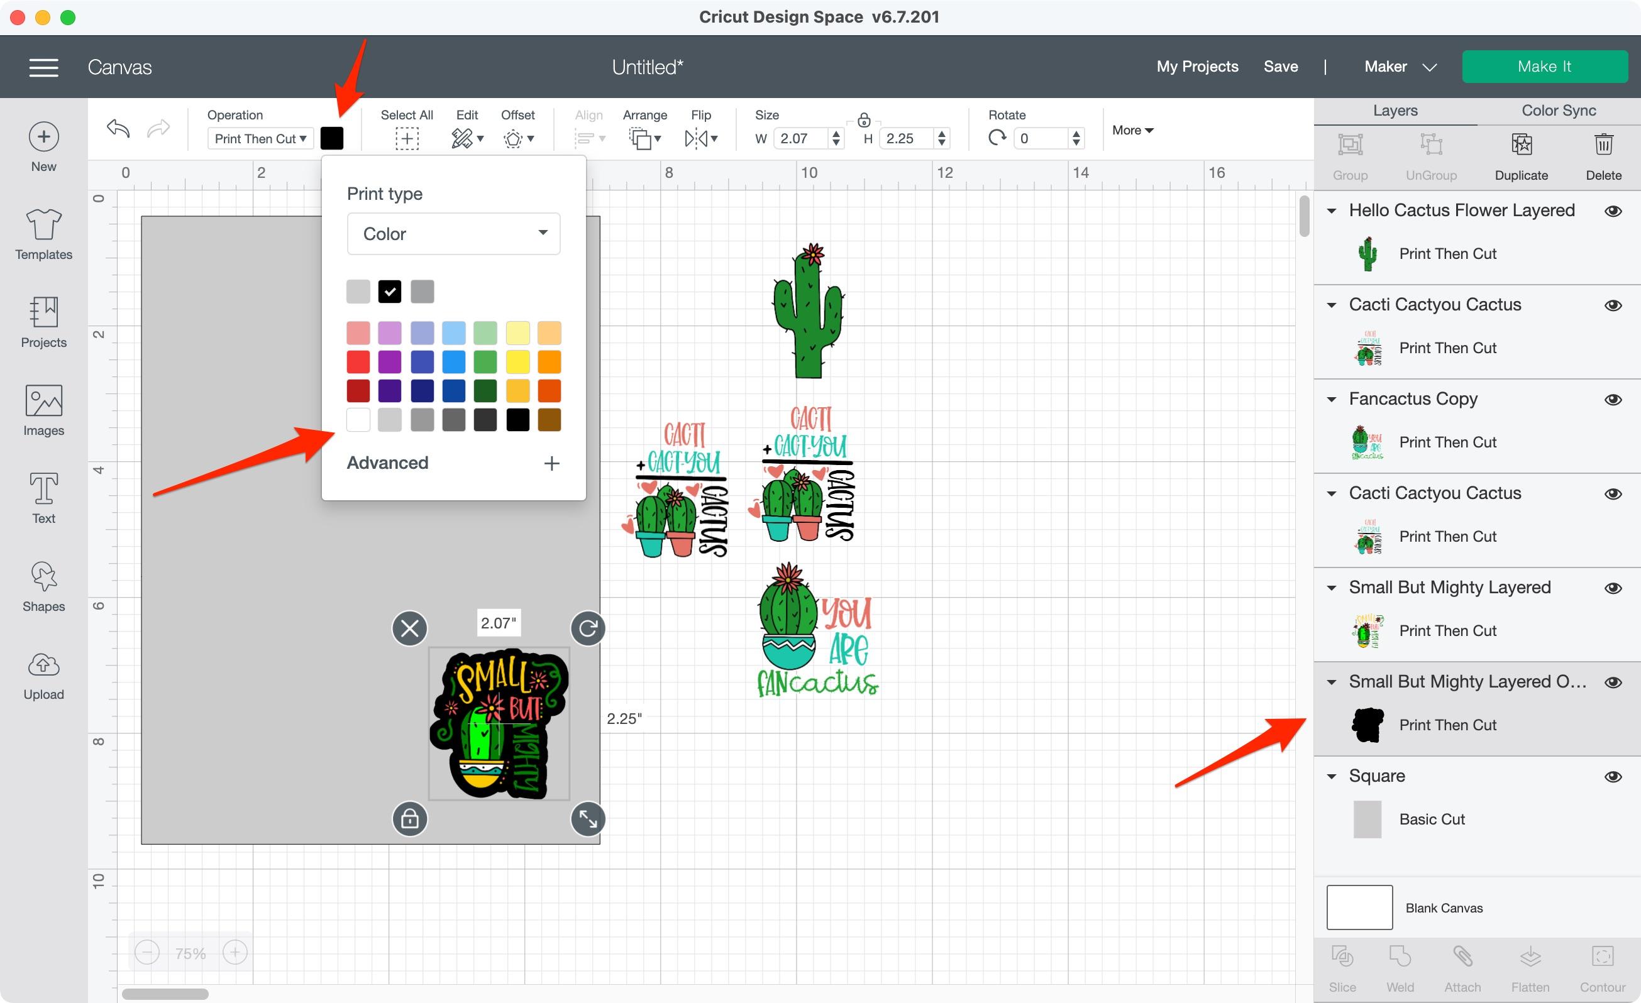
Task: Open the Maker machine dropdown
Action: pyautogui.click(x=1401, y=67)
